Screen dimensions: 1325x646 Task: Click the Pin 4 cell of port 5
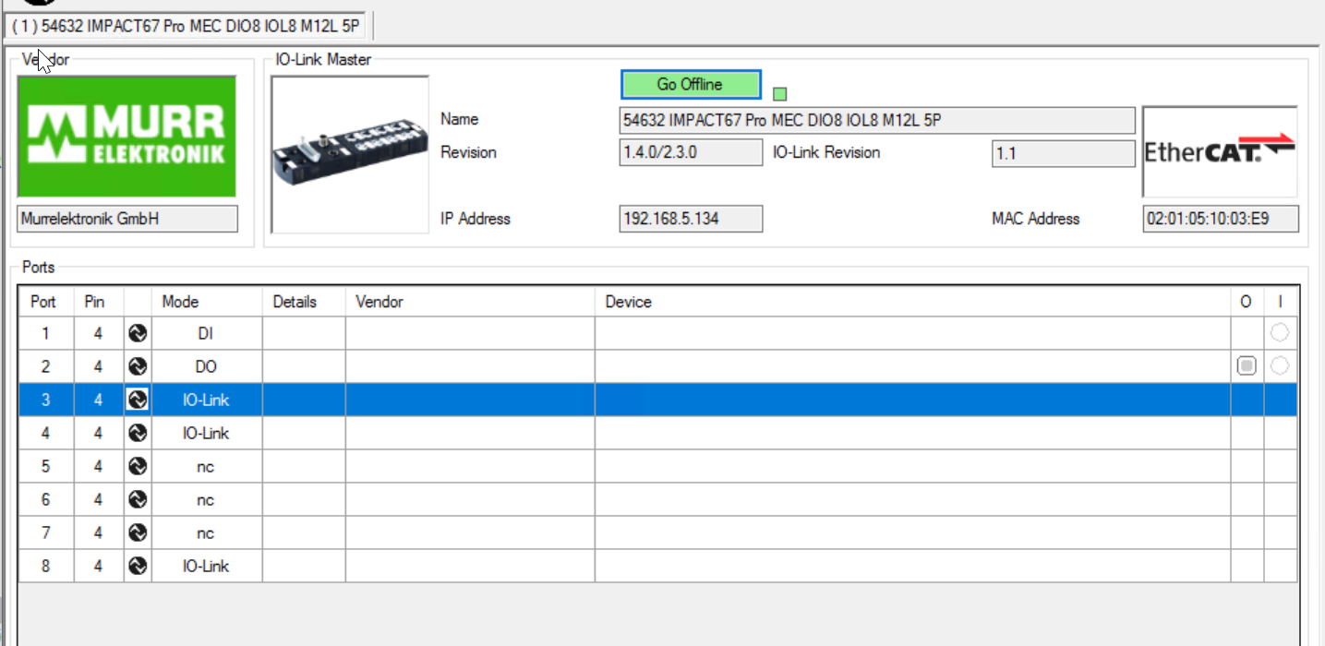click(x=99, y=466)
